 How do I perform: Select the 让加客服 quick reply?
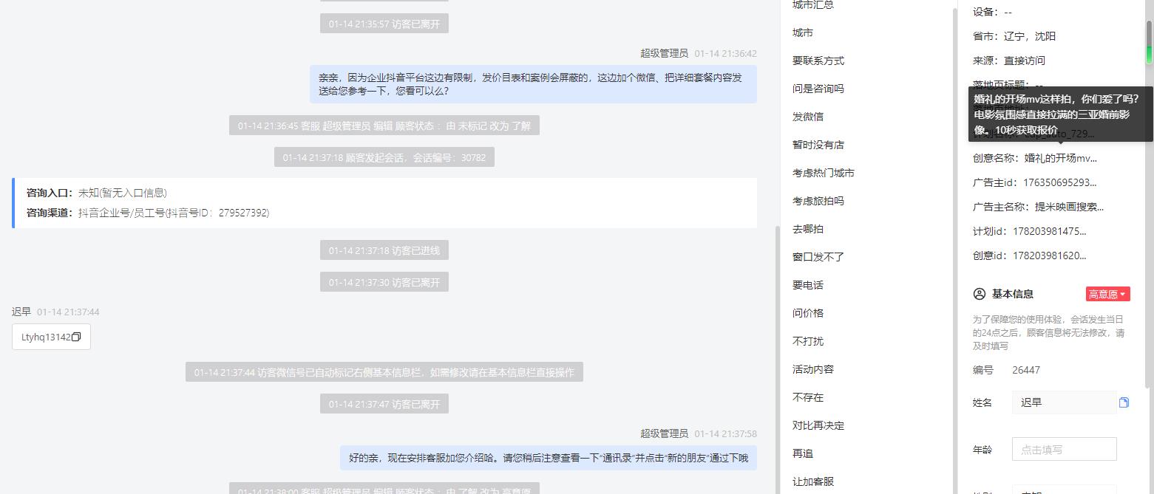813,481
